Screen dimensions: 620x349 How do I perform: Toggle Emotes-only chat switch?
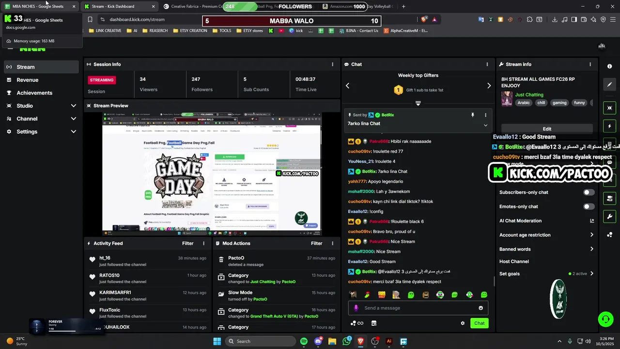[589, 206]
